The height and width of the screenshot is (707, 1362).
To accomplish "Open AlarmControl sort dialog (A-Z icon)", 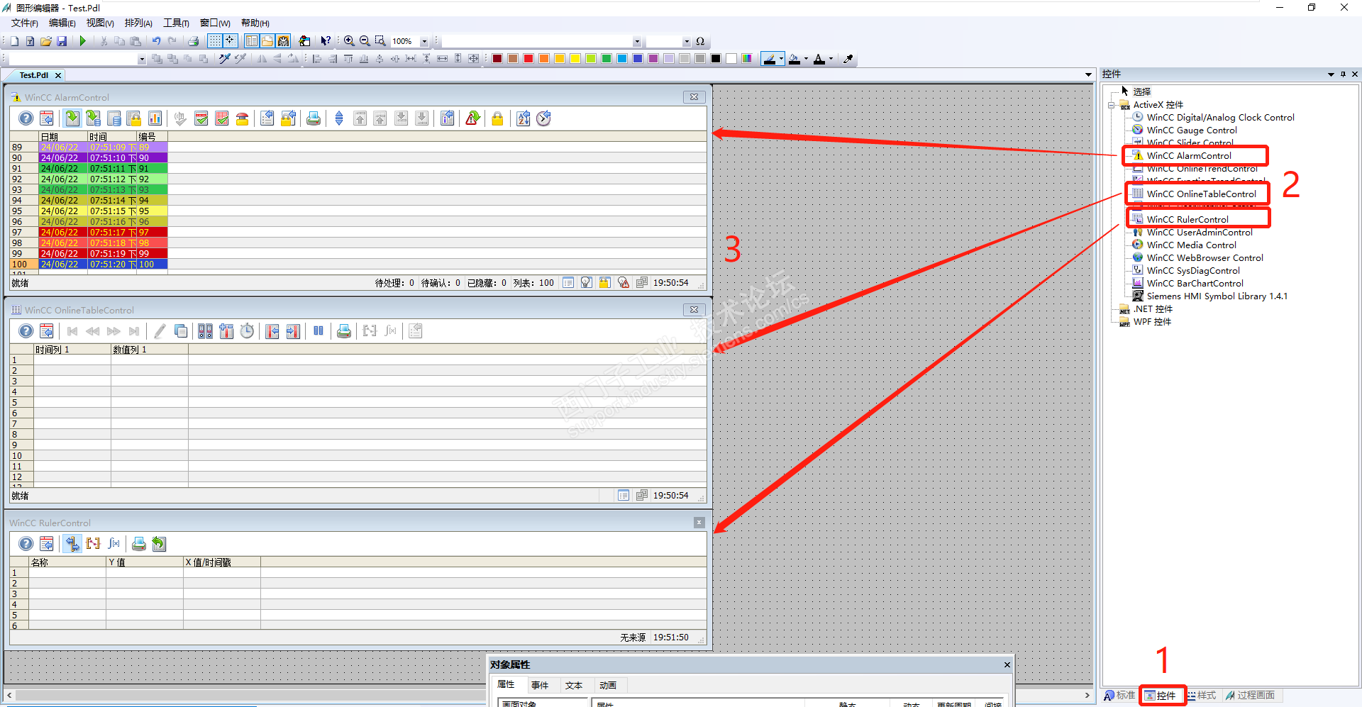I will tap(523, 118).
